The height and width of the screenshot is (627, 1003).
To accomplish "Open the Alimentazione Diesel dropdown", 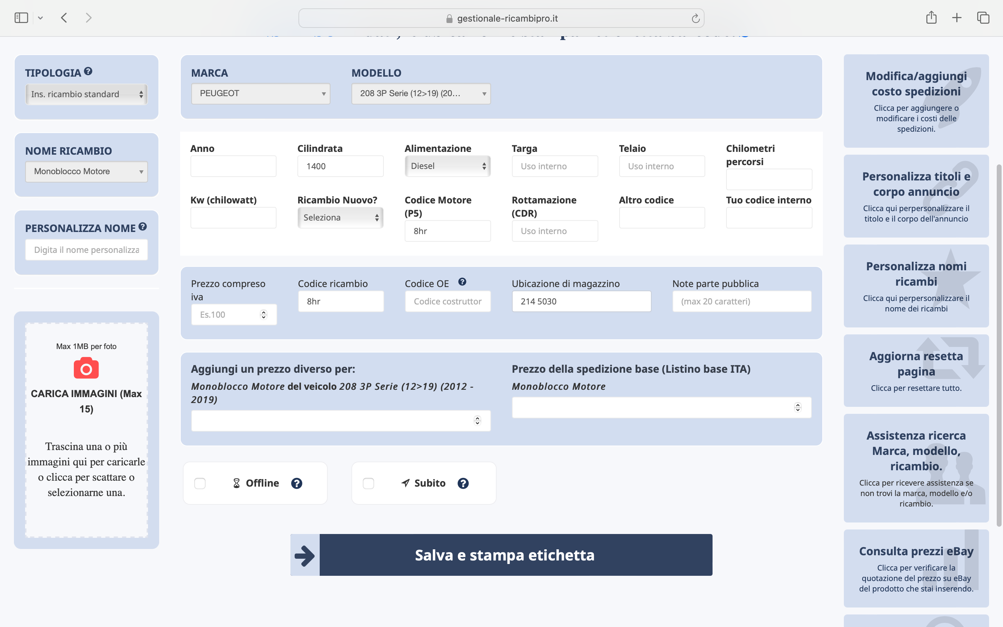I will (x=448, y=166).
